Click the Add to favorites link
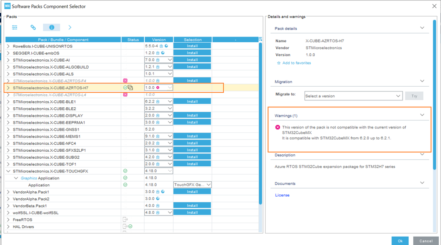Image resolution: width=441 pixels, height=245 pixels. pos(297,63)
